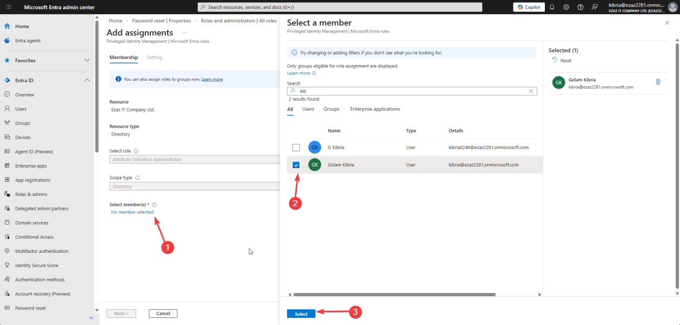Viewport: 680px width, 325px height.
Task: Open Agent ID (Preview) in sidebar
Action: click(x=34, y=152)
